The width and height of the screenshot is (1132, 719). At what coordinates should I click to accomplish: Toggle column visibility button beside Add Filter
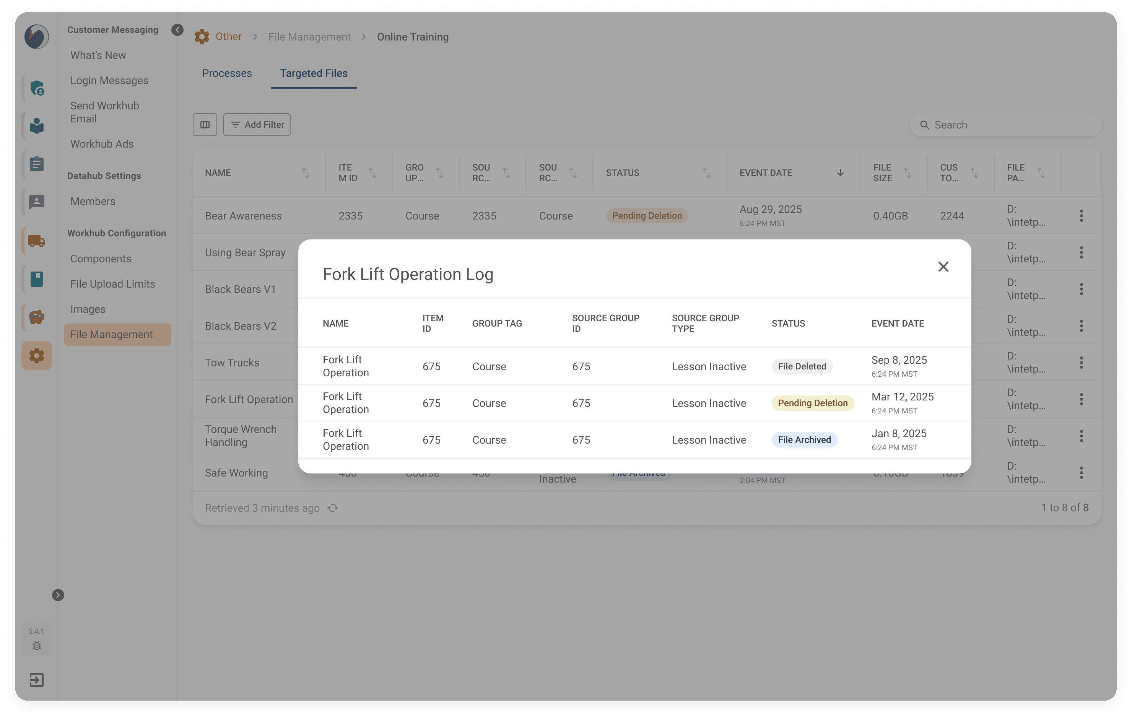point(205,125)
